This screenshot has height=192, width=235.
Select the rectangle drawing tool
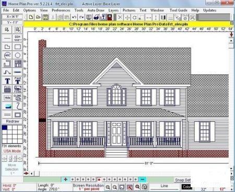point(18,47)
